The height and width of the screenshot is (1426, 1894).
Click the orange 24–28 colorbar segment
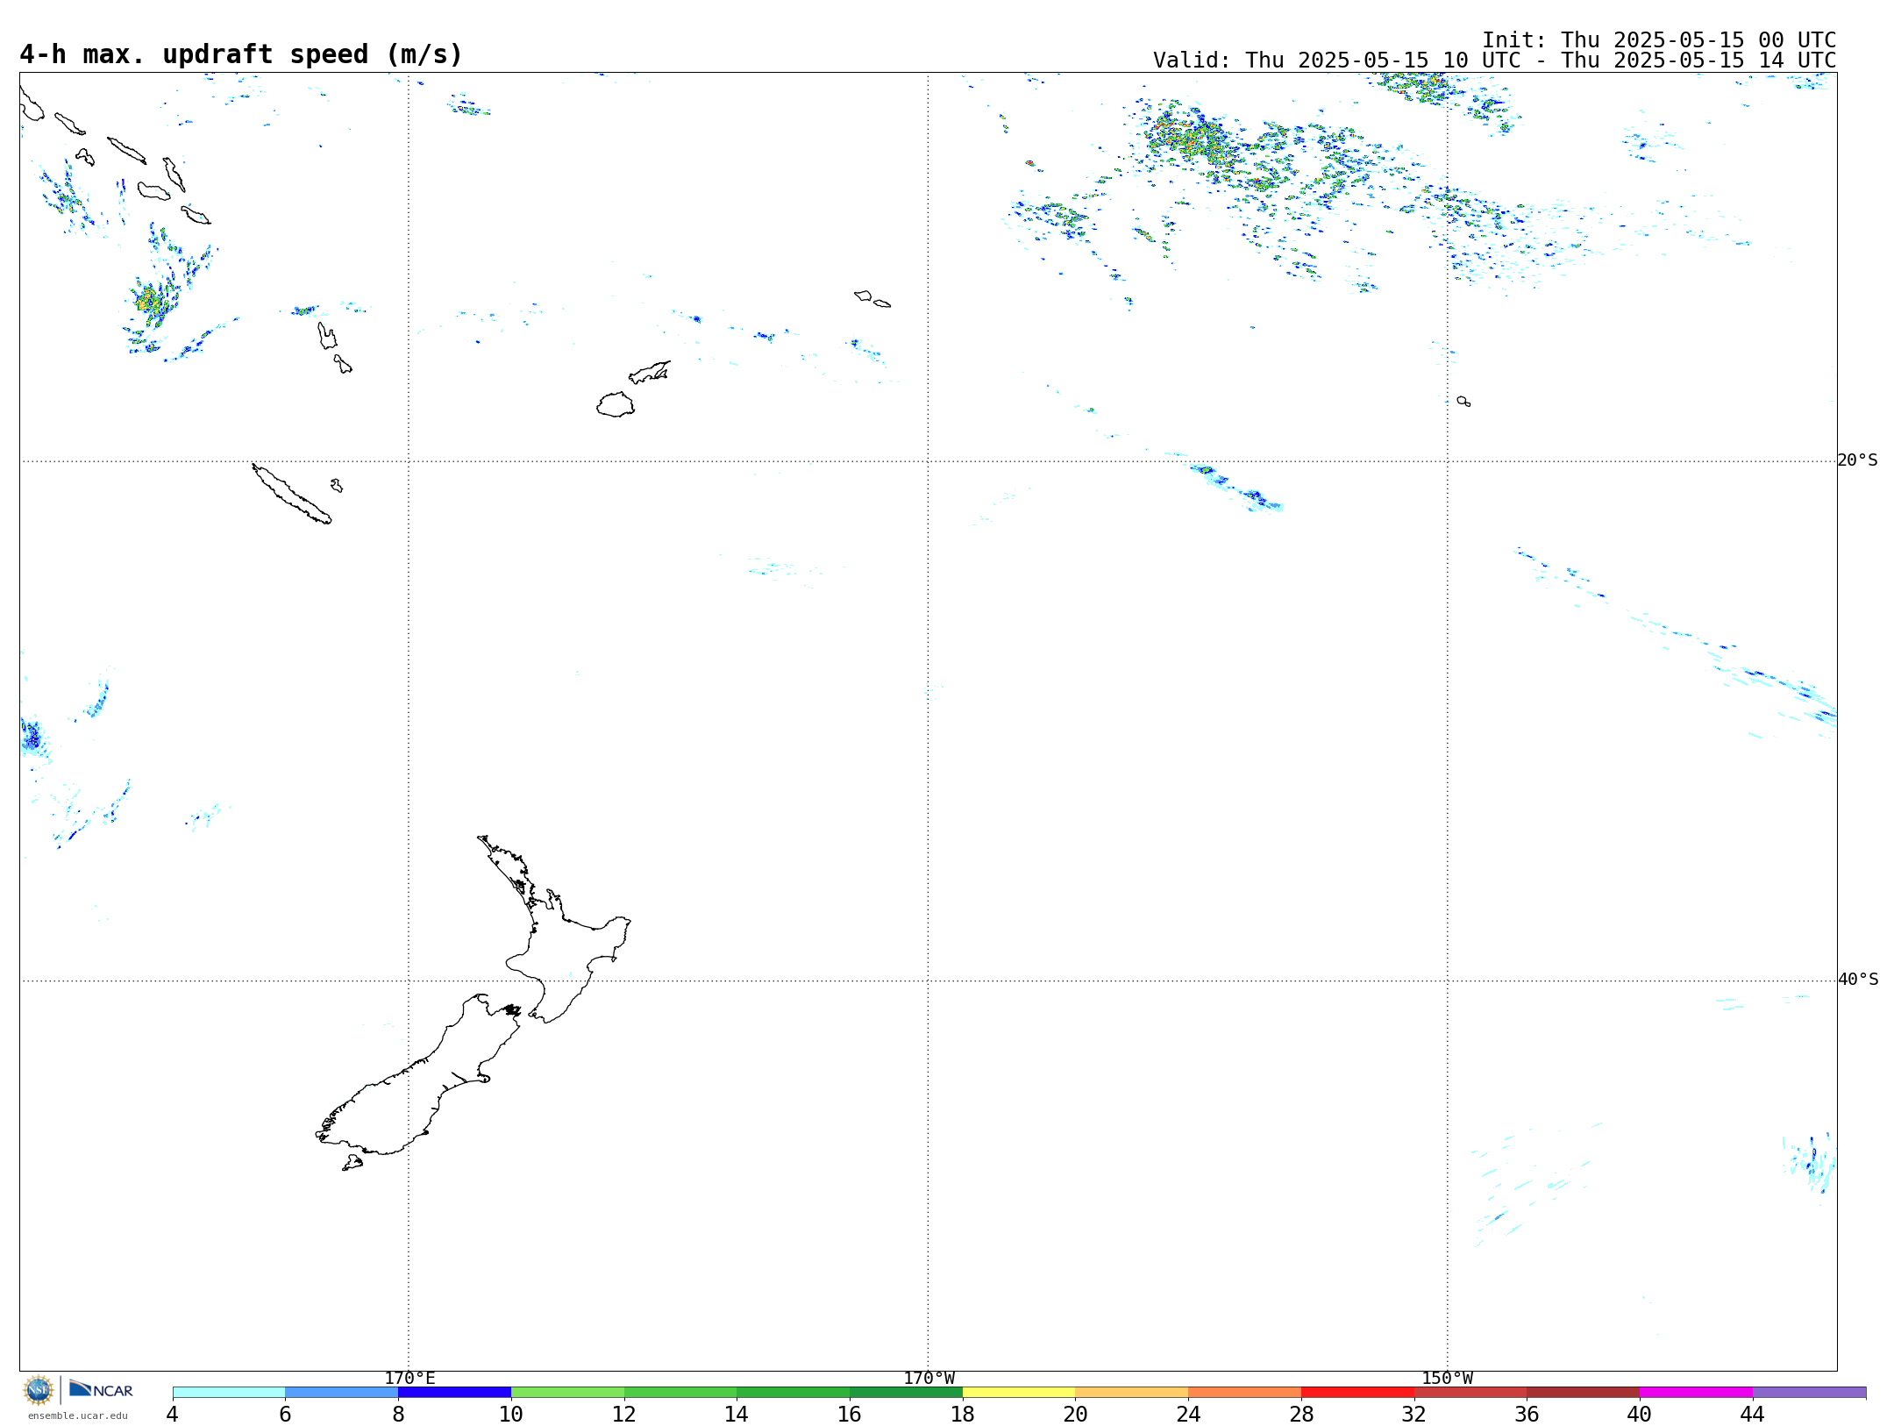[x=1244, y=1392]
